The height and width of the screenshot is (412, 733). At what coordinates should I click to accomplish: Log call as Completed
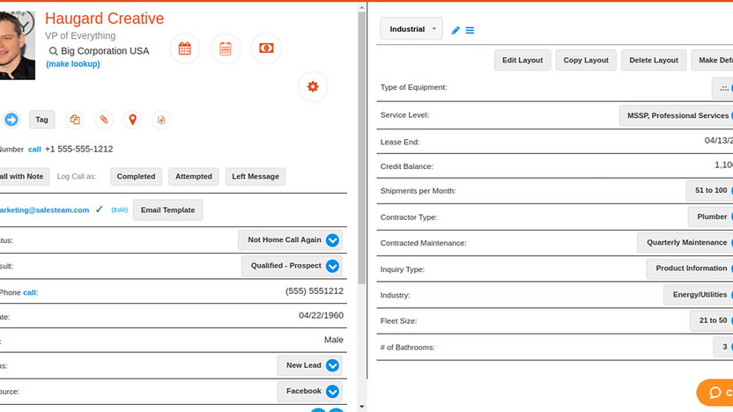pos(136,176)
